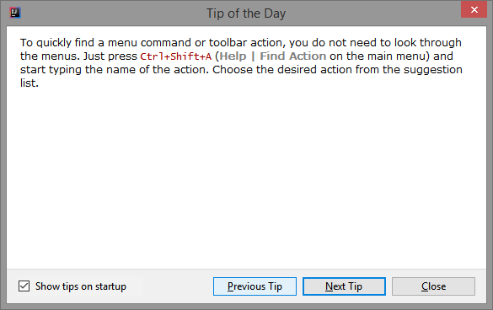Click the words 'main menu' in the tip
The width and height of the screenshot is (493, 310).
tap(396, 56)
